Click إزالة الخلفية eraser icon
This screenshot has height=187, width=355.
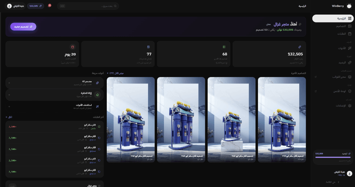[97, 95]
